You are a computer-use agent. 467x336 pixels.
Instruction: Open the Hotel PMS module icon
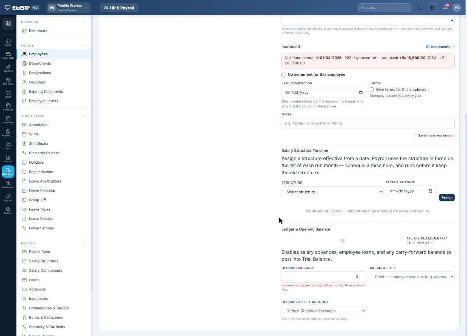click(x=8, y=56)
